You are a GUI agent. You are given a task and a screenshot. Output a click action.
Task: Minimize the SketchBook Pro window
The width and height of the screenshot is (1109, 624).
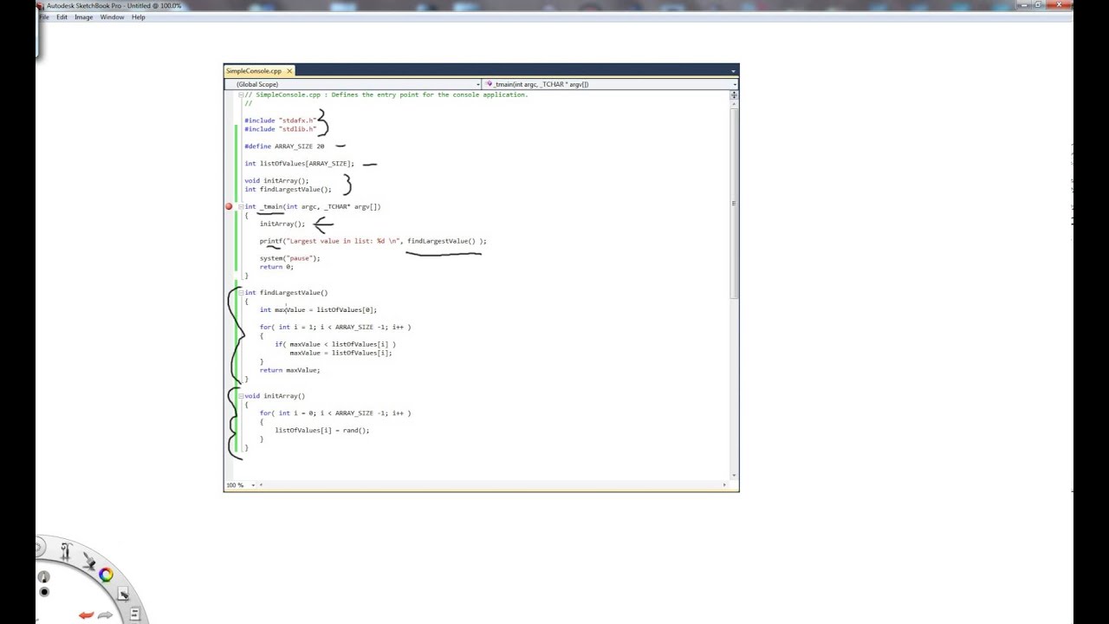(1024, 5)
